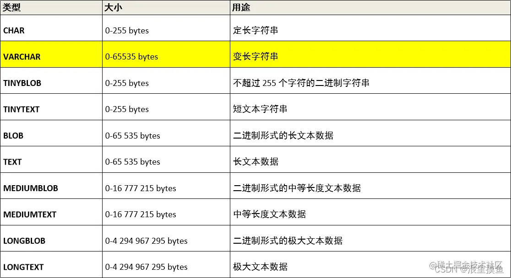The image size is (511, 278).
Task: Click the 大小 column header
Action: click(x=166, y=7)
